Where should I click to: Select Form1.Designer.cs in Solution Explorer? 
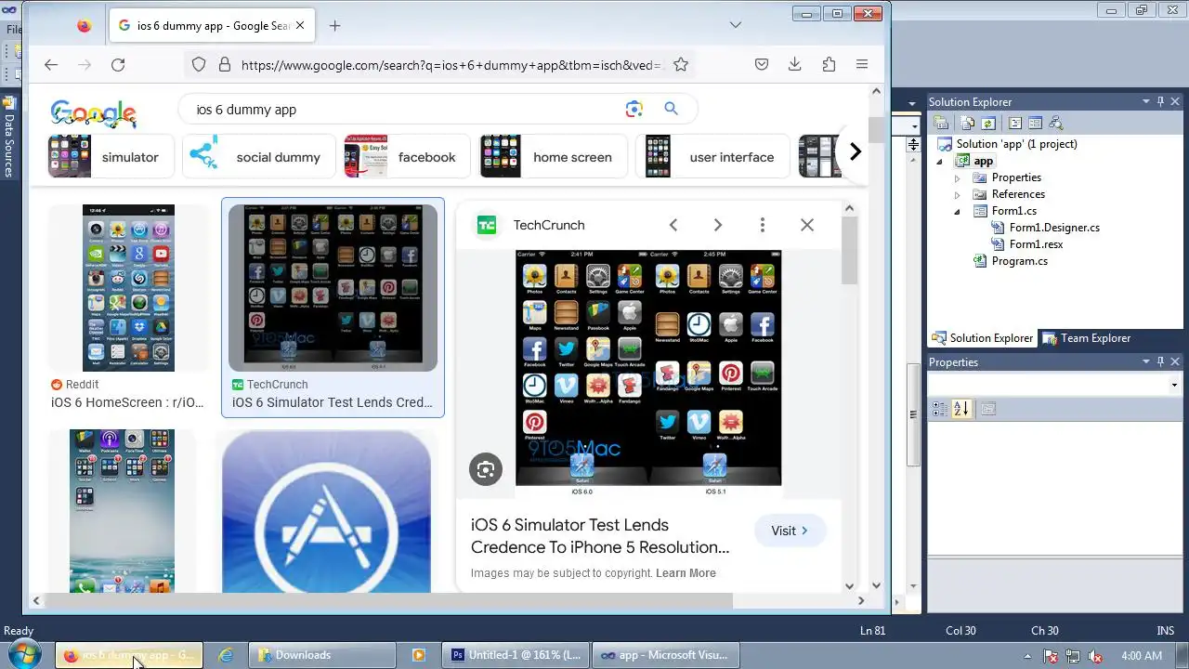coord(1054,228)
